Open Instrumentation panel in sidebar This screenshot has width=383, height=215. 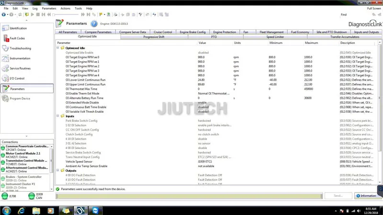click(27, 58)
